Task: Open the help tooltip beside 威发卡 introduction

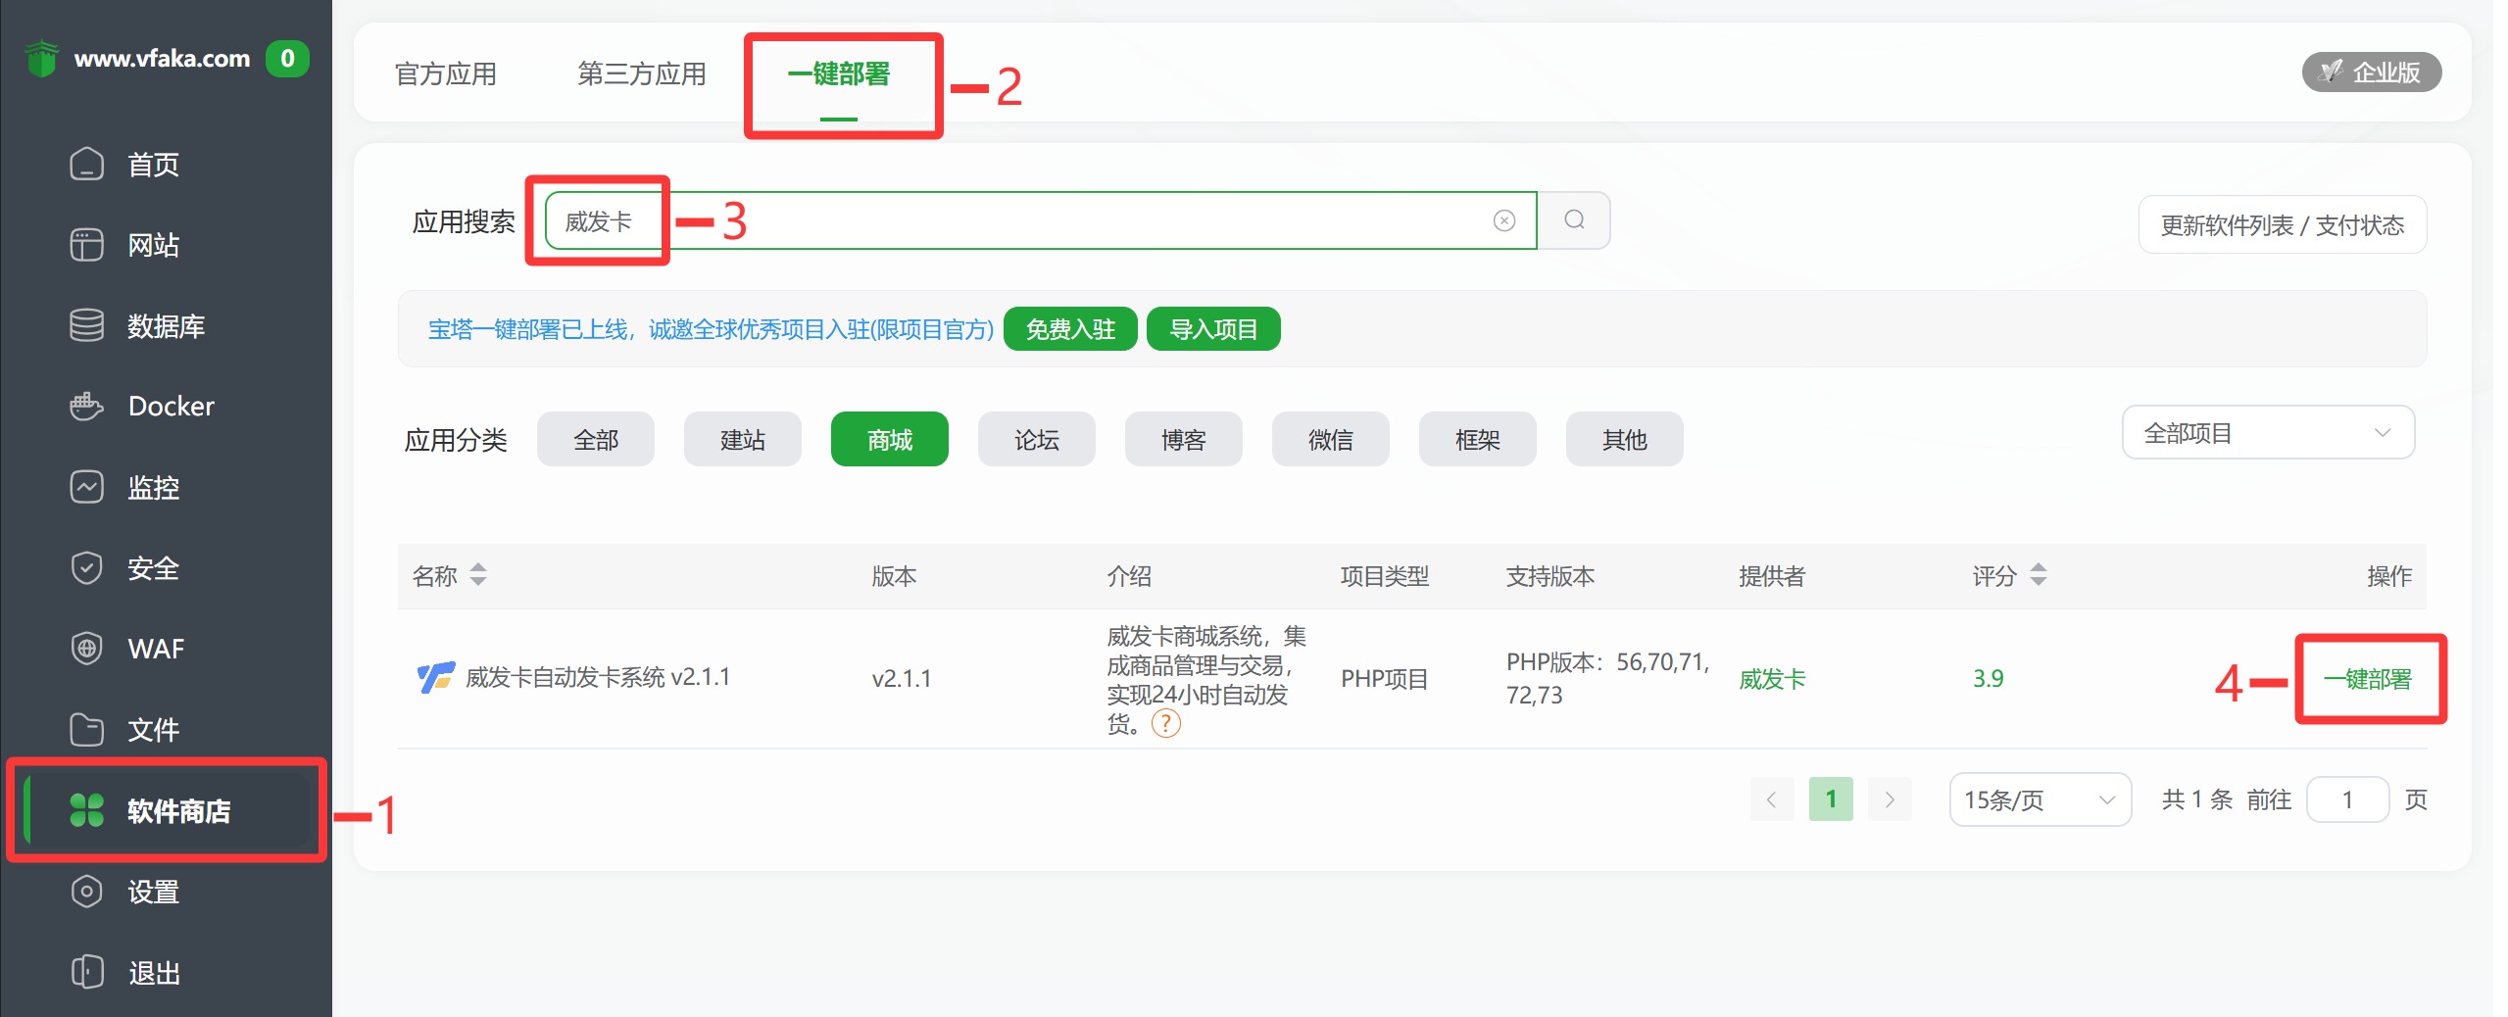Action: [x=1166, y=725]
